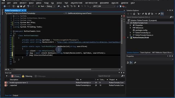
Task: Click the Undo toolbar icon
Action: tap(28, 6)
